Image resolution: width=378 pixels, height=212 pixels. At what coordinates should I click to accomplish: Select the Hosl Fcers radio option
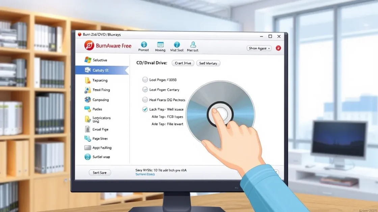click(145, 100)
